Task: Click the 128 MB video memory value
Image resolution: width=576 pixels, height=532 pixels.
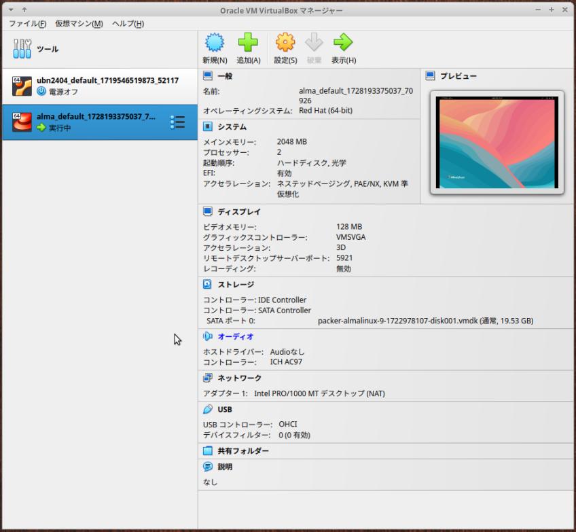Action: tap(349, 227)
